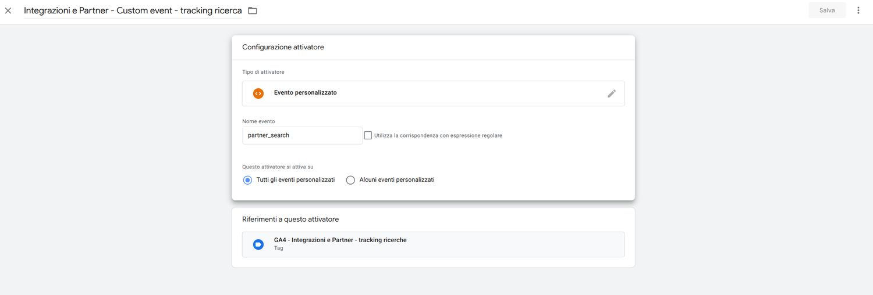Open the three-dot more options menu
Image resolution: width=873 pixels, height=295 pixels.
(x=858, y=10)
